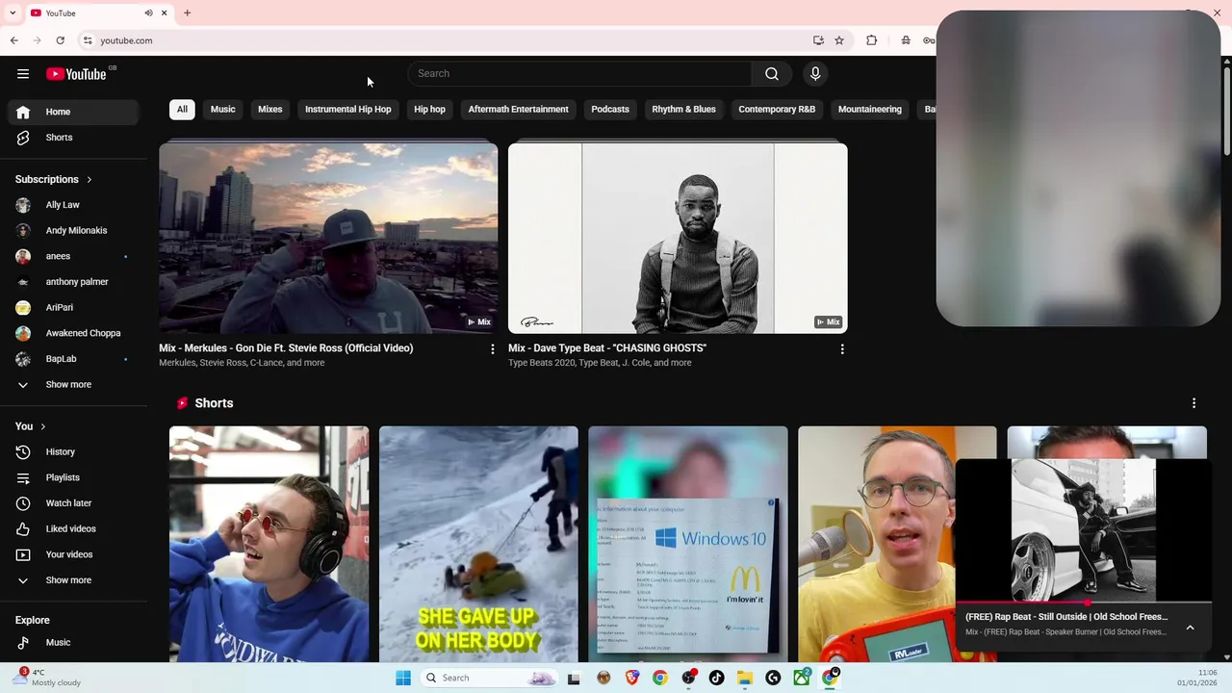
Task: Open the Ally Law subscription channel
Action: click(x=74, y=205)
